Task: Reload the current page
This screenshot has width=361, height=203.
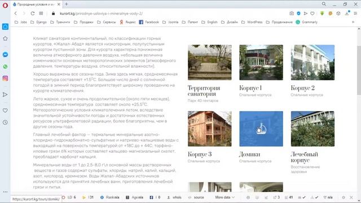Action: click(33, 14)
